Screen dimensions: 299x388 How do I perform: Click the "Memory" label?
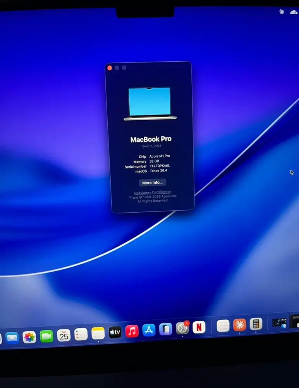point(140,161)
